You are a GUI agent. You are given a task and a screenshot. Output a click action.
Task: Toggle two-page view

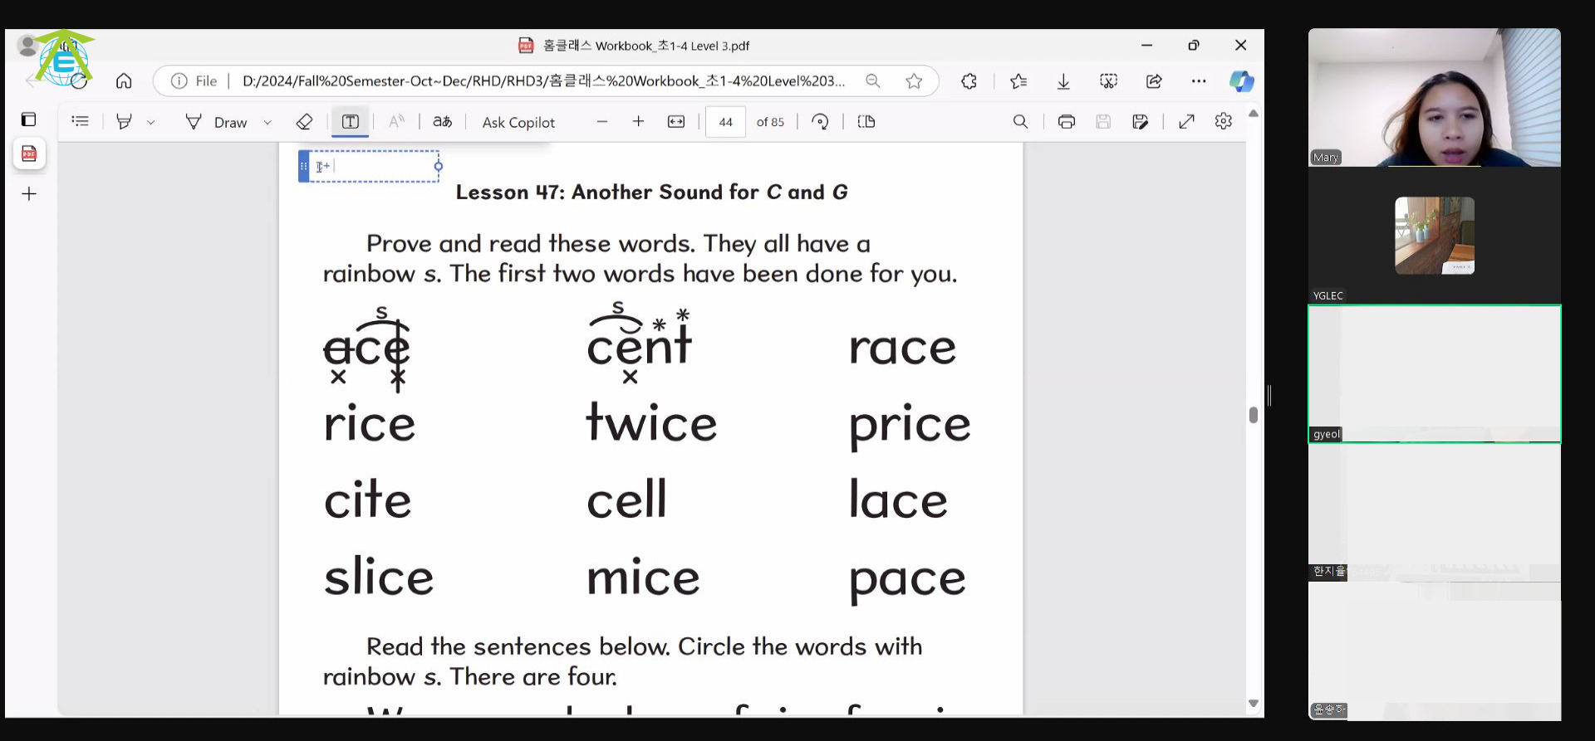(x=866, y=122)
